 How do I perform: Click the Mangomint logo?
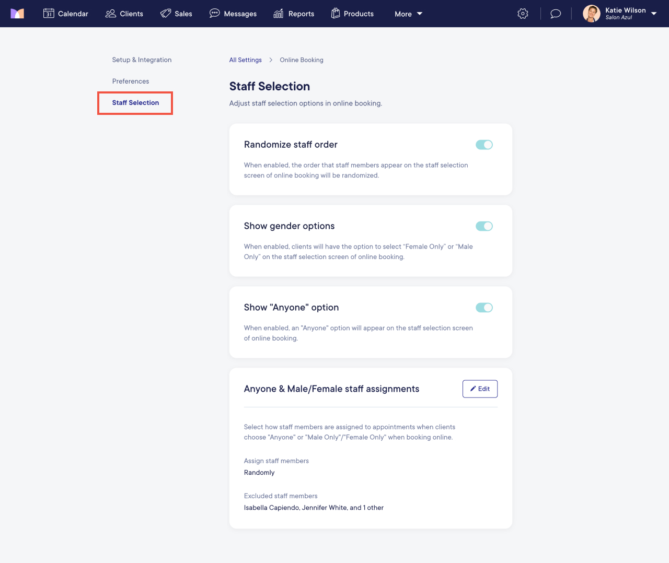(17, 14)
